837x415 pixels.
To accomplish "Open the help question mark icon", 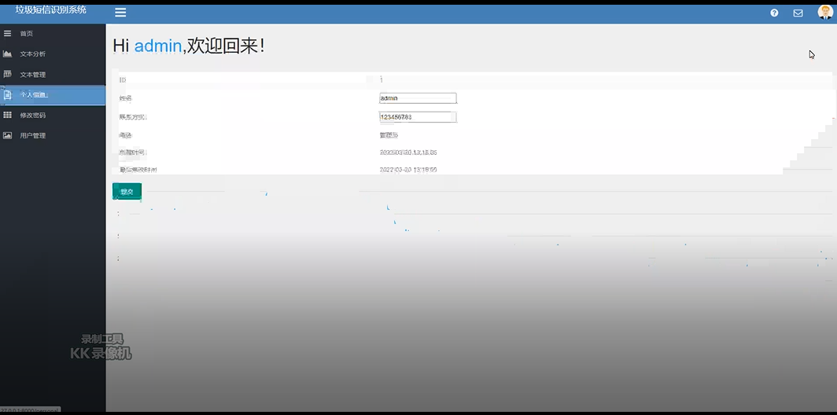I will [774, 13].
